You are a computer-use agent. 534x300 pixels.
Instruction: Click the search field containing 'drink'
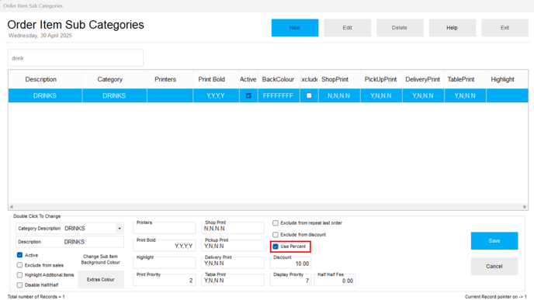pyautogui.click(x=75, y=58)
